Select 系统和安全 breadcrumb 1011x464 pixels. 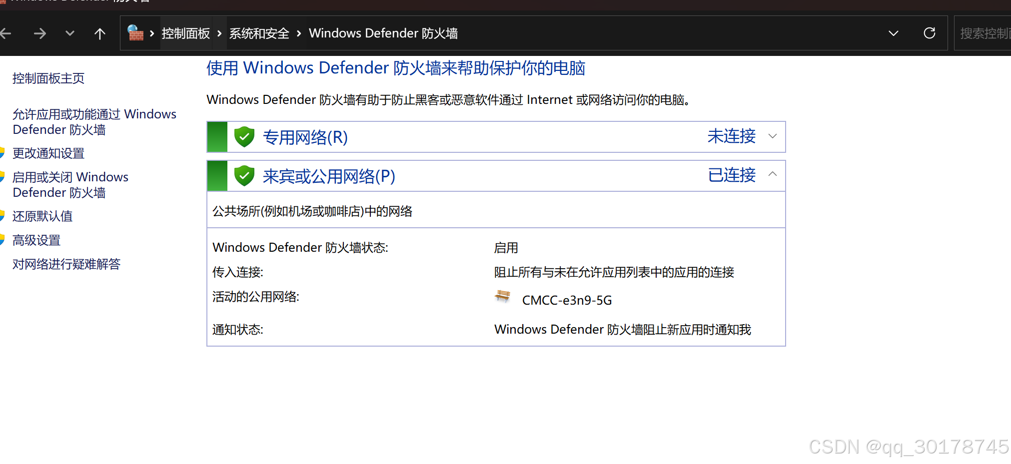coord(259,33)
